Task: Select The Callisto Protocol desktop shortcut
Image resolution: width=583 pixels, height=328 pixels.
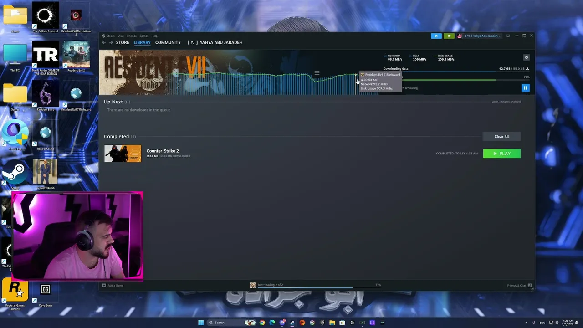Action: [x=45, y=18]
